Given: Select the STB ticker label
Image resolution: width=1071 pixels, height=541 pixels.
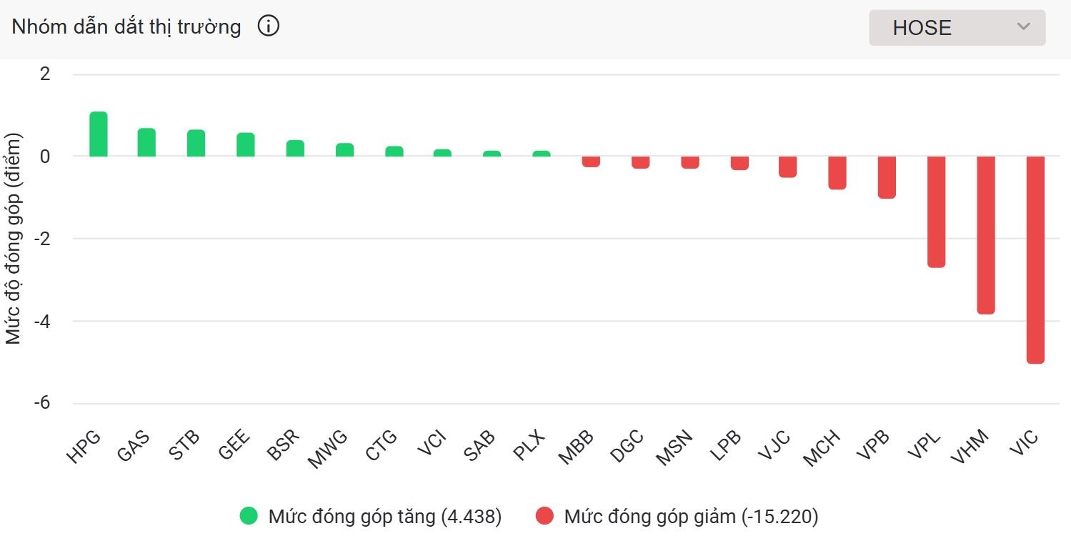Looking at the screenshot, I should coord(182,446).
